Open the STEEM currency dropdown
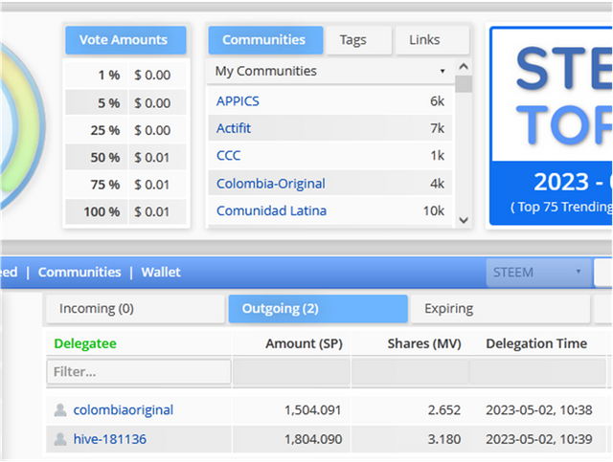This screenshot has height=462, width=613. pyautogui.click(x=538, y=273)
